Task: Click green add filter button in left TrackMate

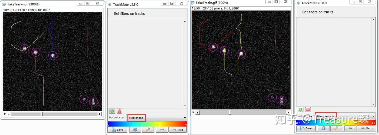Action: (x=112, y=111)
